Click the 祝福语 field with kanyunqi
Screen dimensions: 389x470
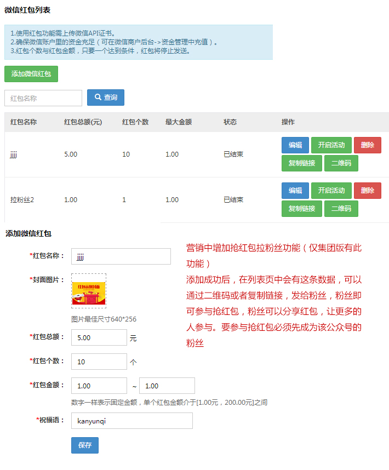(132, 421)
